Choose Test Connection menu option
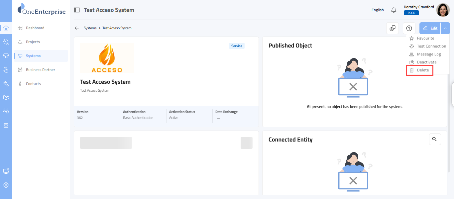The height and width of the screenshot is (199, 454). tap(431, 46)
